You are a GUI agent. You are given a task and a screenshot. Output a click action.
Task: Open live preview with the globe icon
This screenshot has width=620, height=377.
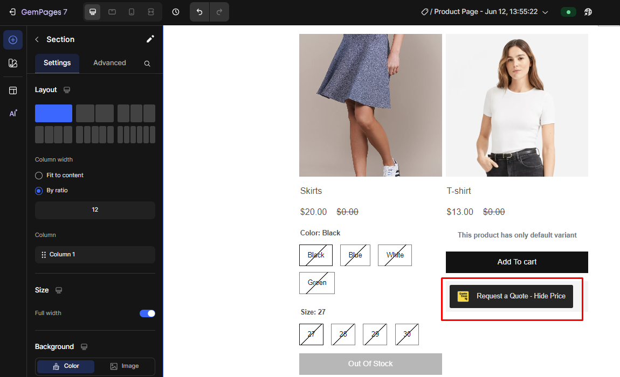pyautogui.click(x=588, y=12)
